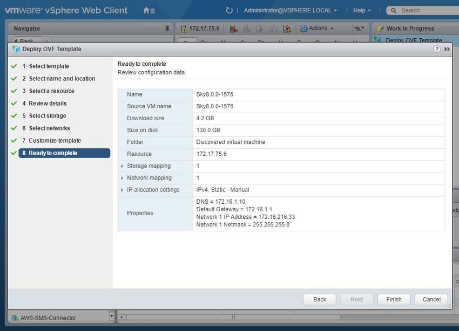Click the AWS-SMS-Connector VM icon
This screenshot has height=331, width=459.
click(15, 318)
